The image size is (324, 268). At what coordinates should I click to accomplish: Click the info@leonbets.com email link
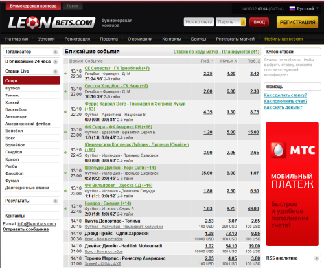coord(37,224)
